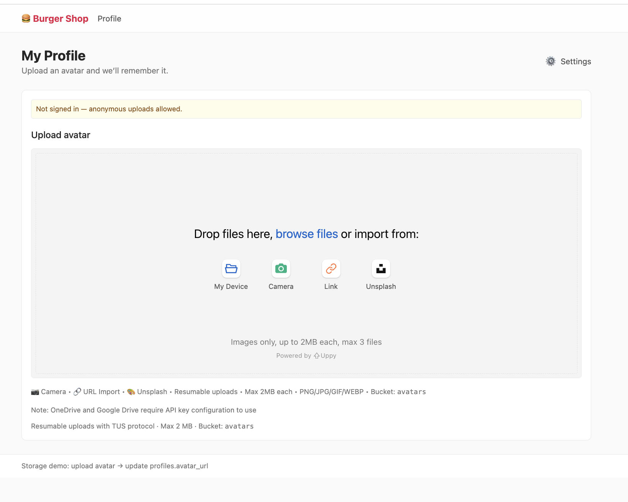This screenshot has width=628, height=502.
Task: Click the green Camera icon in uploader
Action: click(281, 269)
